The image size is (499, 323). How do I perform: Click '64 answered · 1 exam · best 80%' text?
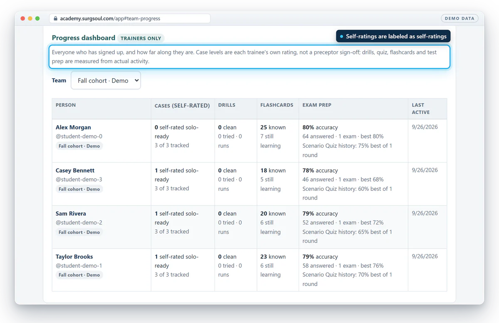[x=343, y=136]
